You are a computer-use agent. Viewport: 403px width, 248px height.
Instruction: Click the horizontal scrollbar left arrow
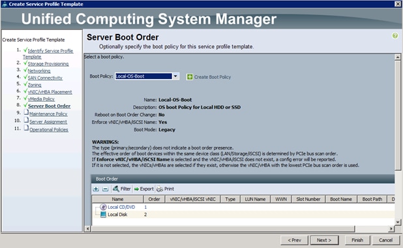[x=87, y=228]
